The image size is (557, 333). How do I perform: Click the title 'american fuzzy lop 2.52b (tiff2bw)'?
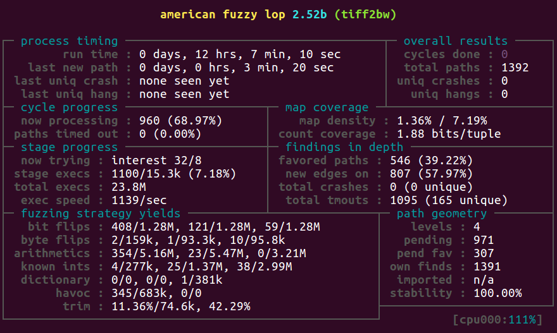pos(278,15)
